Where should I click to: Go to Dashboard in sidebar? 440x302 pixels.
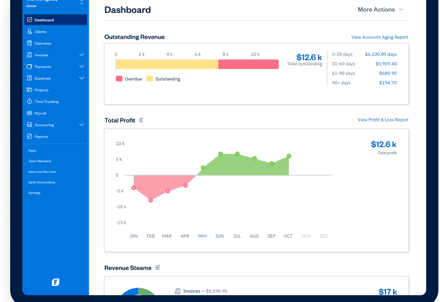coord(56,20)
